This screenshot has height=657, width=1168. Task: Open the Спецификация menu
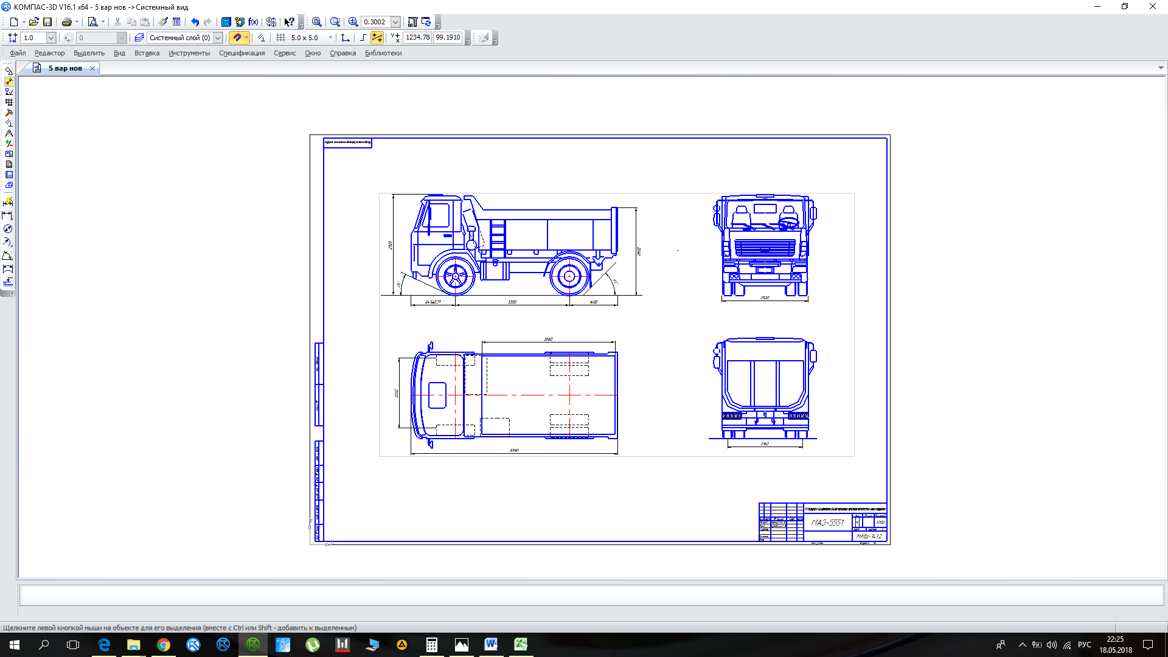click(242, 54)
